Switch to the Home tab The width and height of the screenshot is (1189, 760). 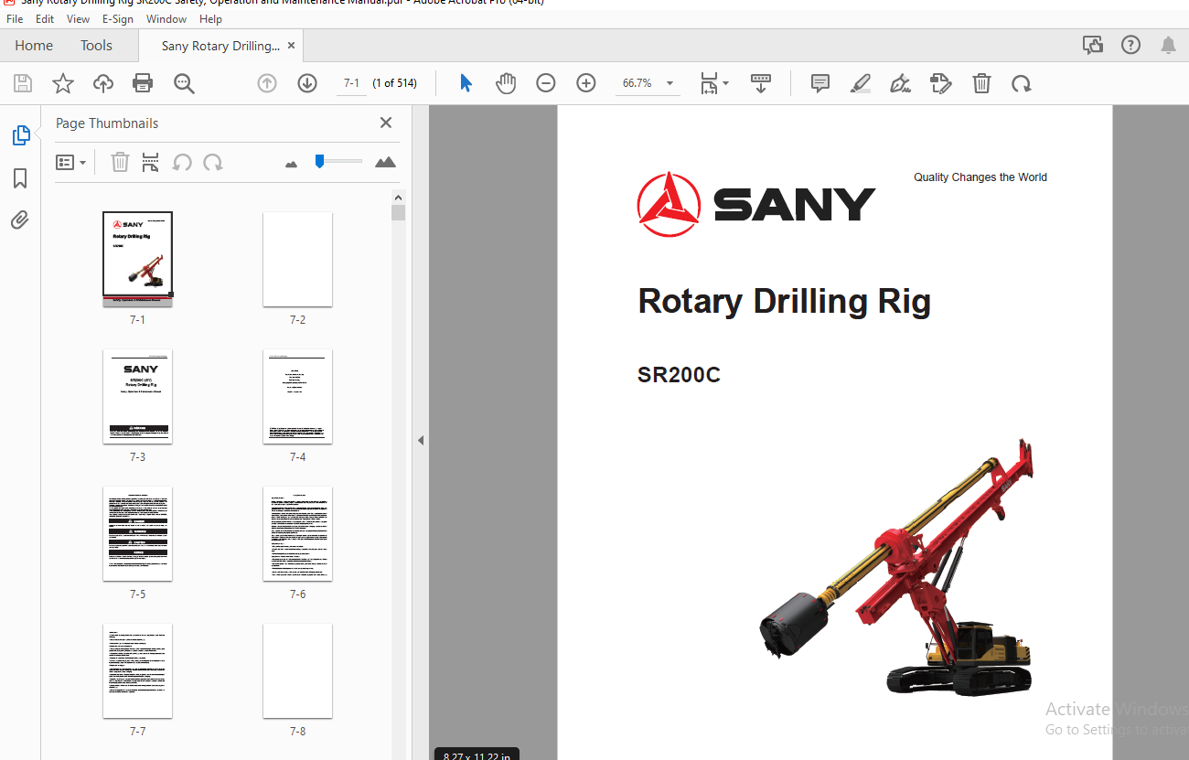[34, 45]
